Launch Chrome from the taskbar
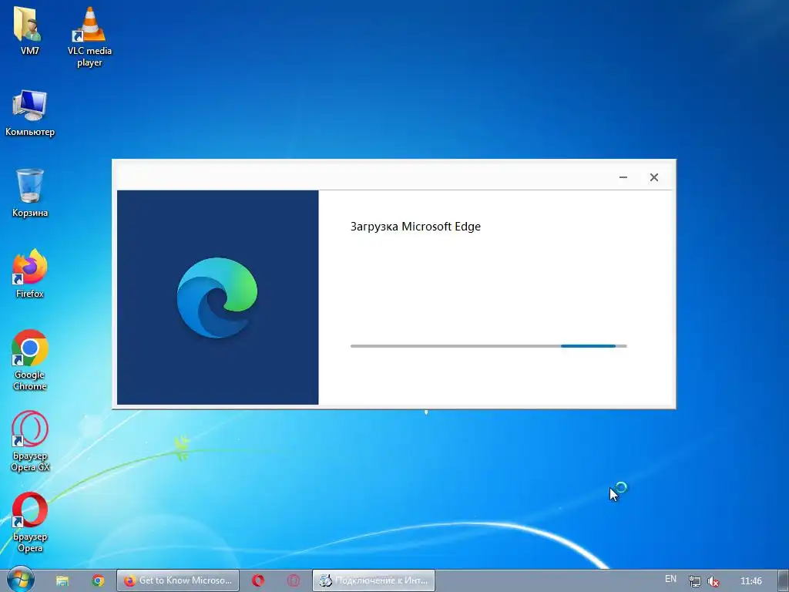 98,580
